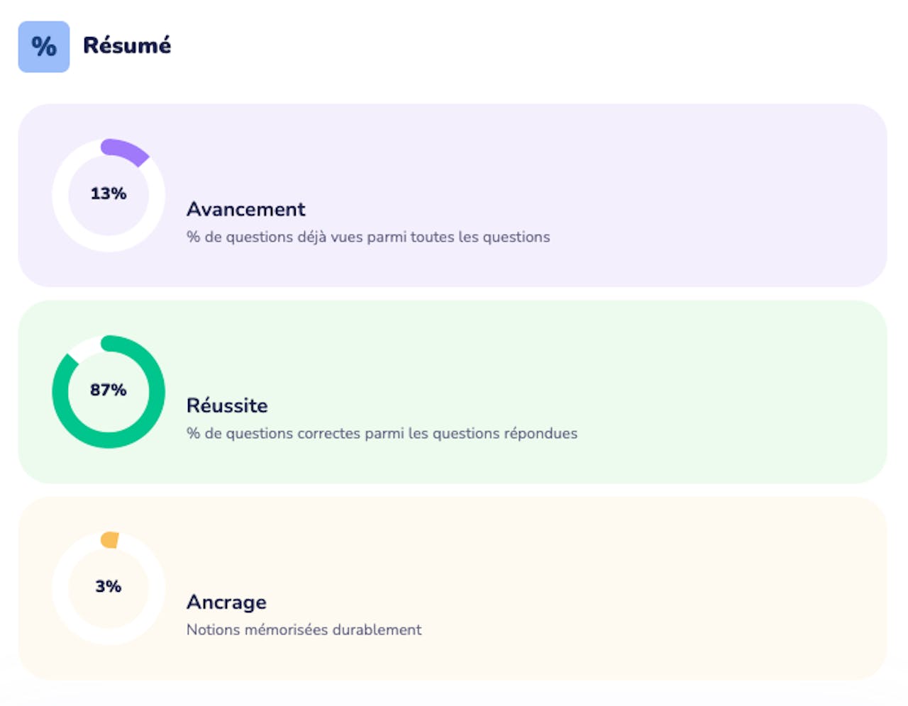Select the 3% value inside the ring
This screenshot has width=908, height=706.
pos(109,586)
